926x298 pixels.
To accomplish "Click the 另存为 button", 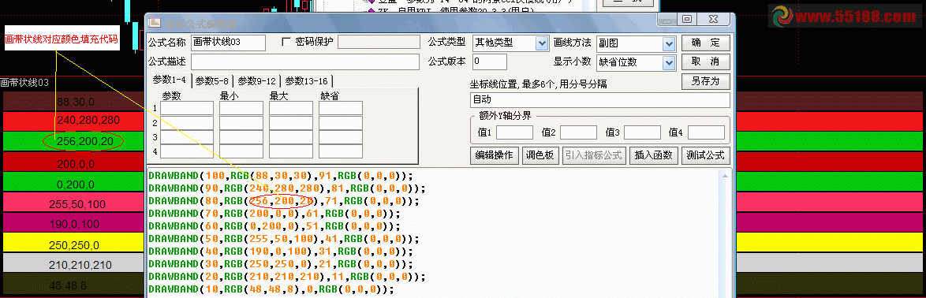I will pyautogui.click(x=706, y=81).
